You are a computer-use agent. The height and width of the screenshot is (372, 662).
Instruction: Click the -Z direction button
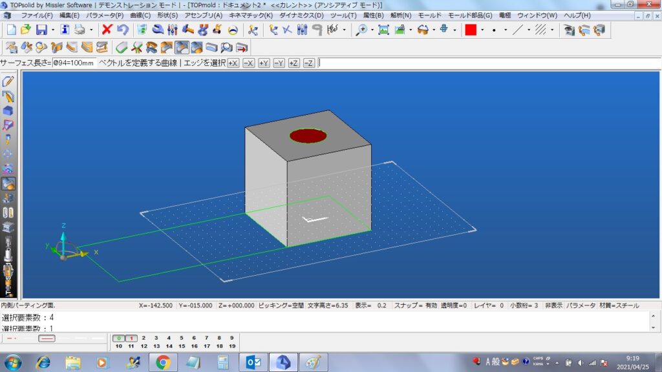309,63
